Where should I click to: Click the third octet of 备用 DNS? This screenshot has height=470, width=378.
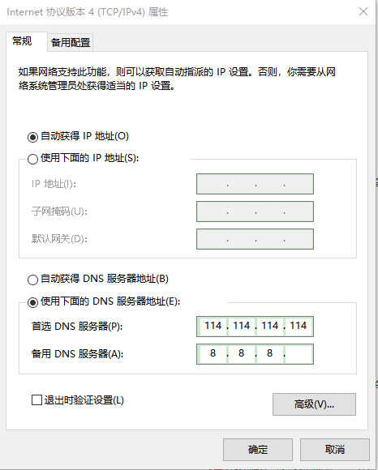(x=269, y=354)
